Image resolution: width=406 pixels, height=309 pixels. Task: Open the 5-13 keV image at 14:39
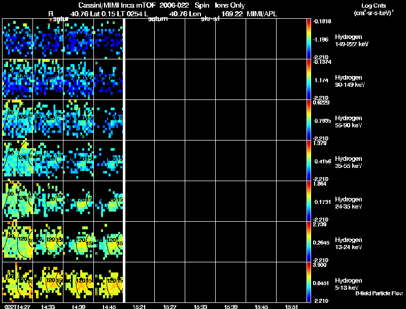coord(79,282)
